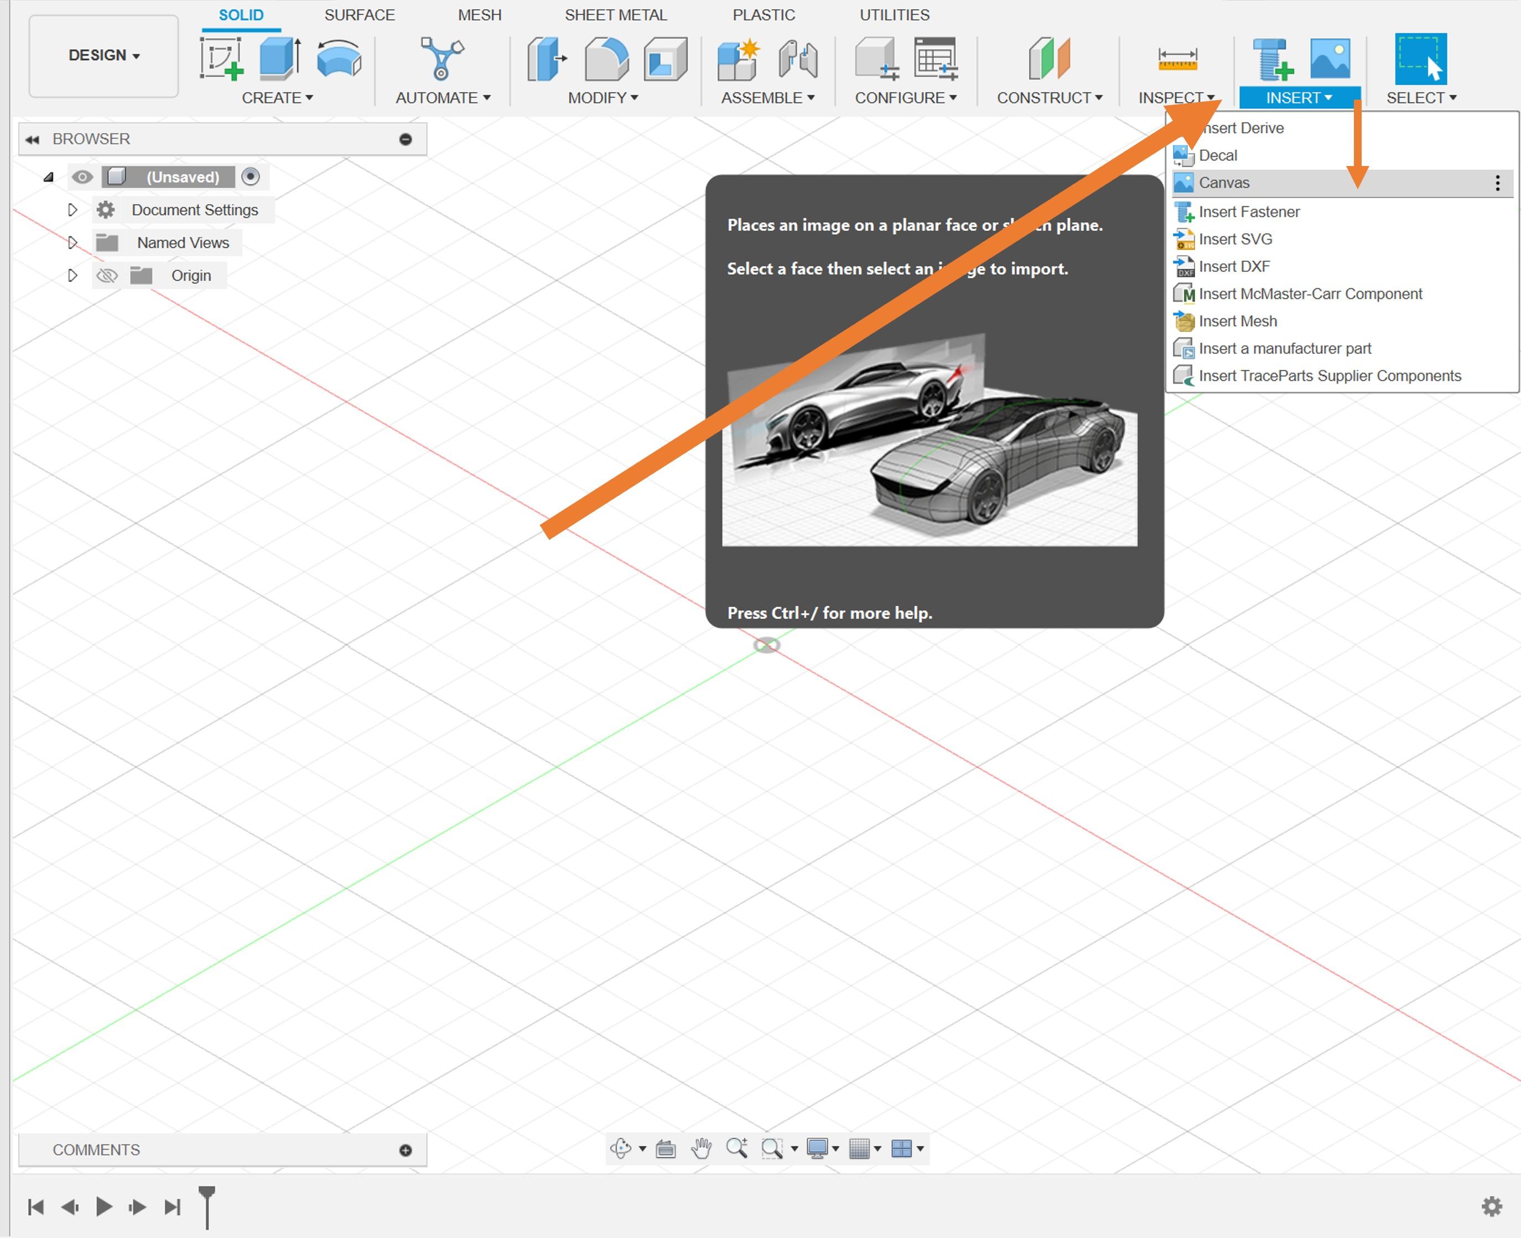
Task: Select the Fillet tool icon
Action: click(x=606, y=59)
